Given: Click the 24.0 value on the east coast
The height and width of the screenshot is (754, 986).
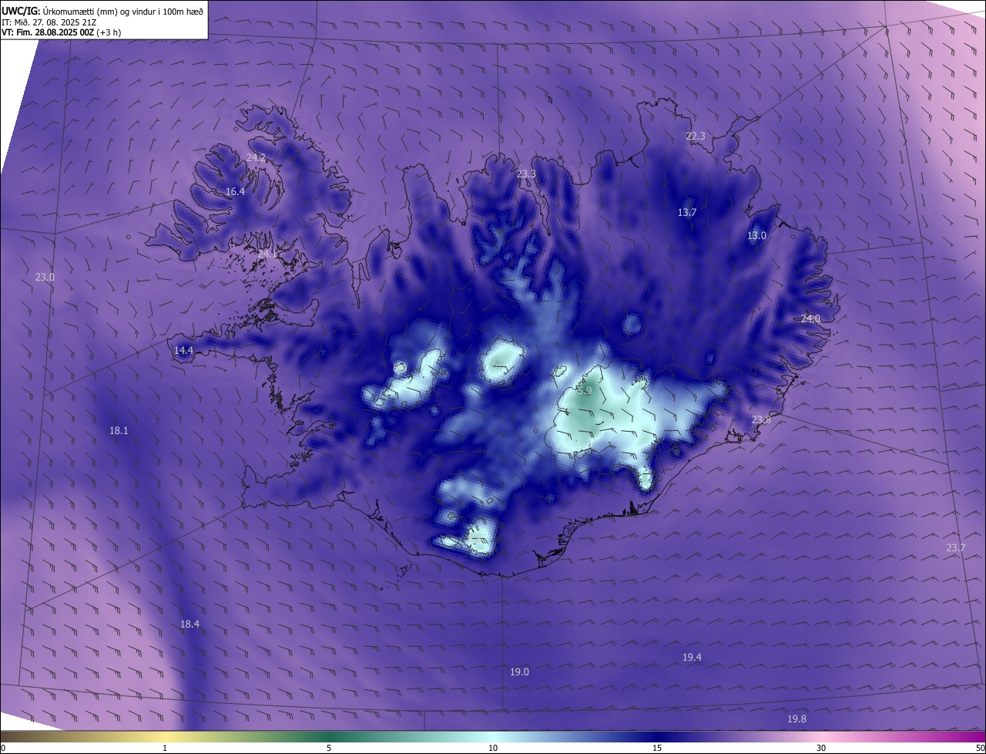Looking at the screenshot, I should coord(810,318).
